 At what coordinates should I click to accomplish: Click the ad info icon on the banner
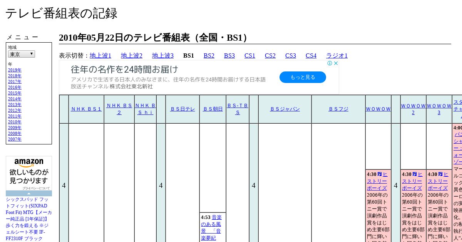point(330,63)
